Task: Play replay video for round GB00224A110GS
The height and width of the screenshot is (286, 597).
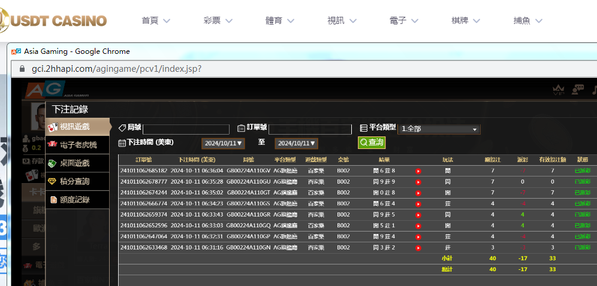Action: (x=418, y=203)
